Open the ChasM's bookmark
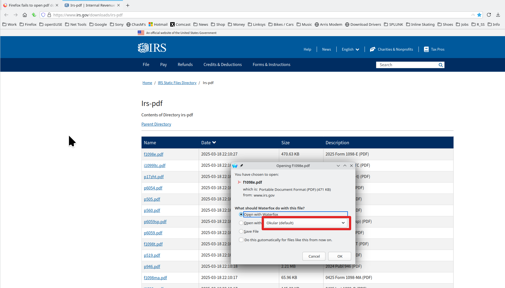The width and height of the screenshot is (505, 288). point(136,24)
